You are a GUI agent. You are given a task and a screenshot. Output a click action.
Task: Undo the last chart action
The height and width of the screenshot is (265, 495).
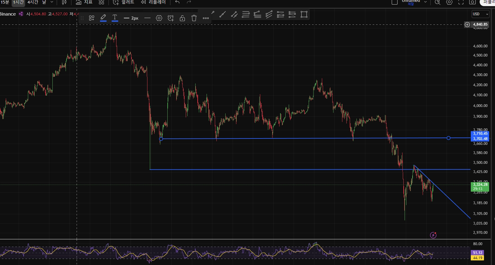point(177,2)
